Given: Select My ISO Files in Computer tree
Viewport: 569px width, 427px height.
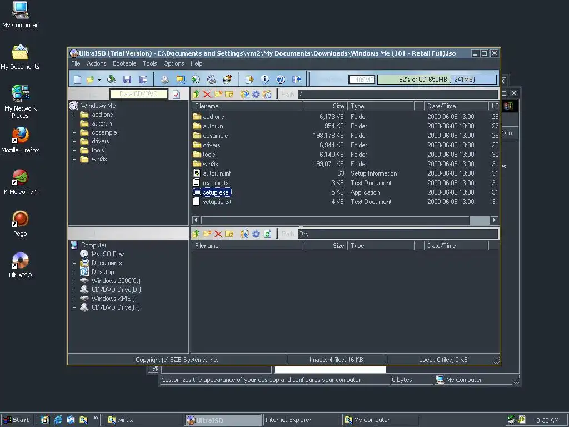Looking at the screenshot, I should 108,254.
